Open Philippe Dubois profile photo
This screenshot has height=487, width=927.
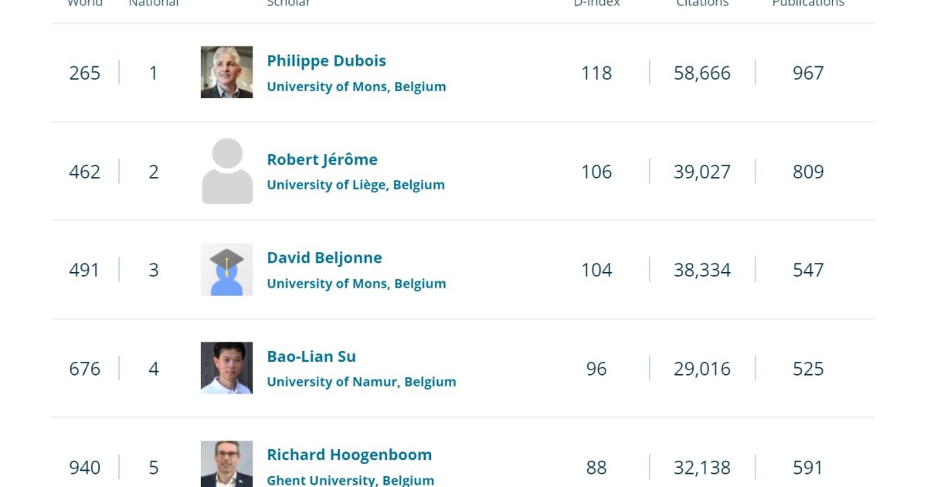(x=226, y=72)
